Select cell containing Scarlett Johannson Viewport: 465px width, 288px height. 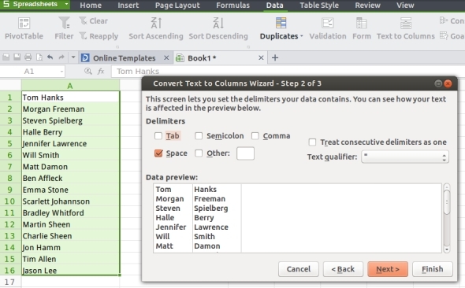pos(71,201)
